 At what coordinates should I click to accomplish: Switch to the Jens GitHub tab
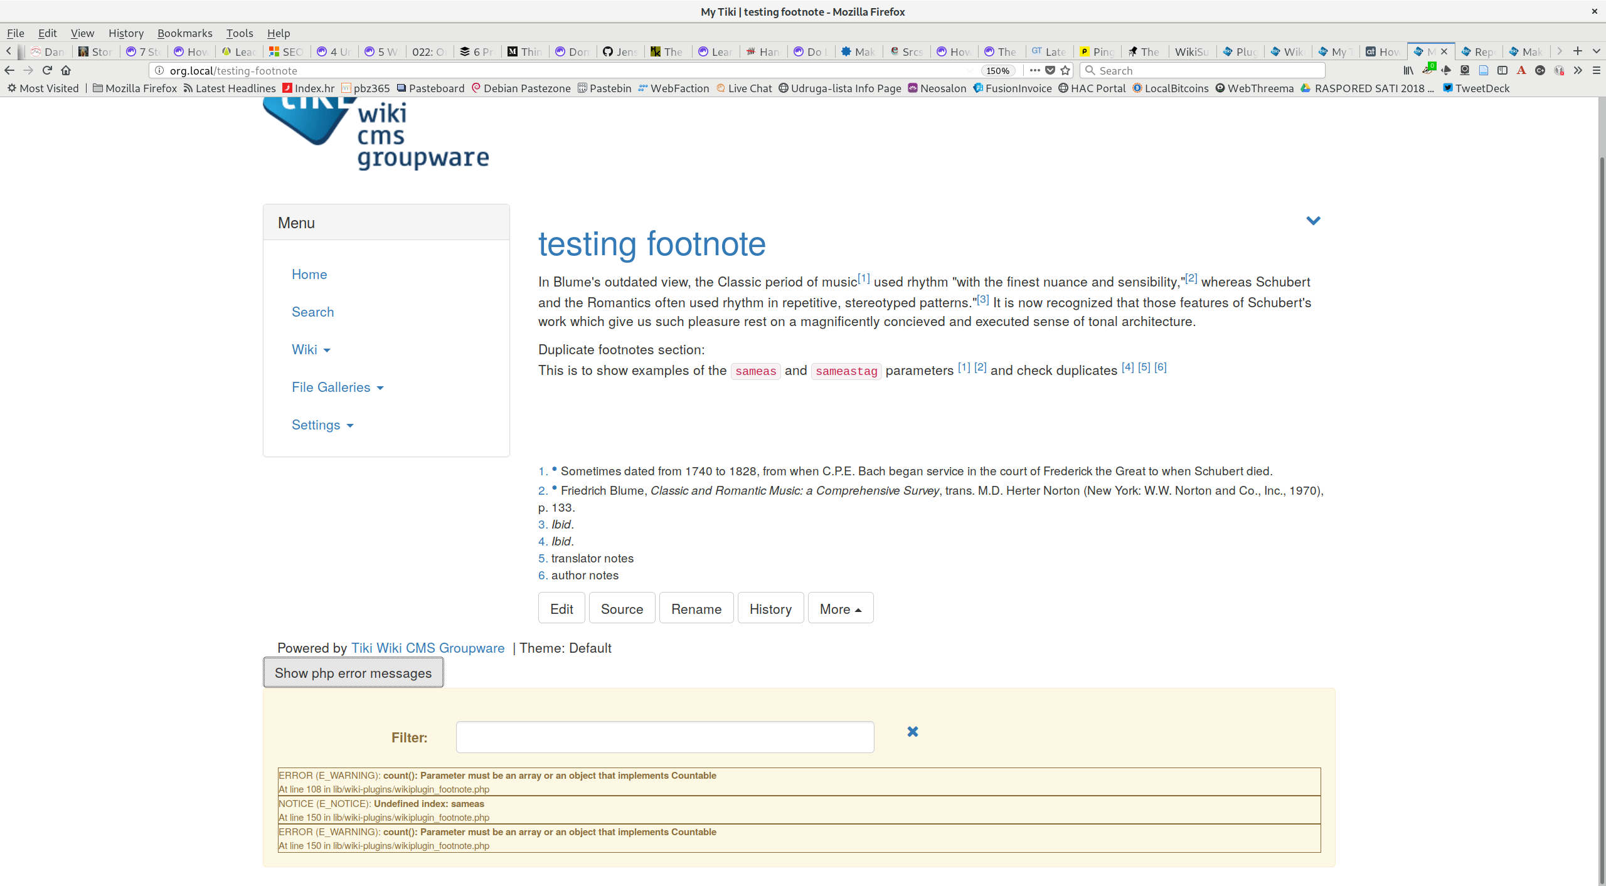[x=620, y=51]
